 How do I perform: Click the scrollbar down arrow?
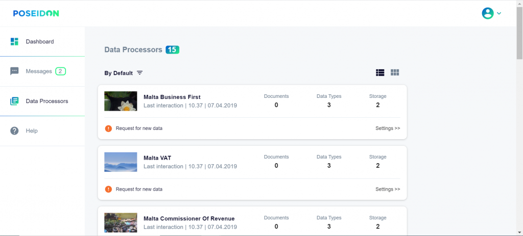pyautogui.click(x=519, y=232)
